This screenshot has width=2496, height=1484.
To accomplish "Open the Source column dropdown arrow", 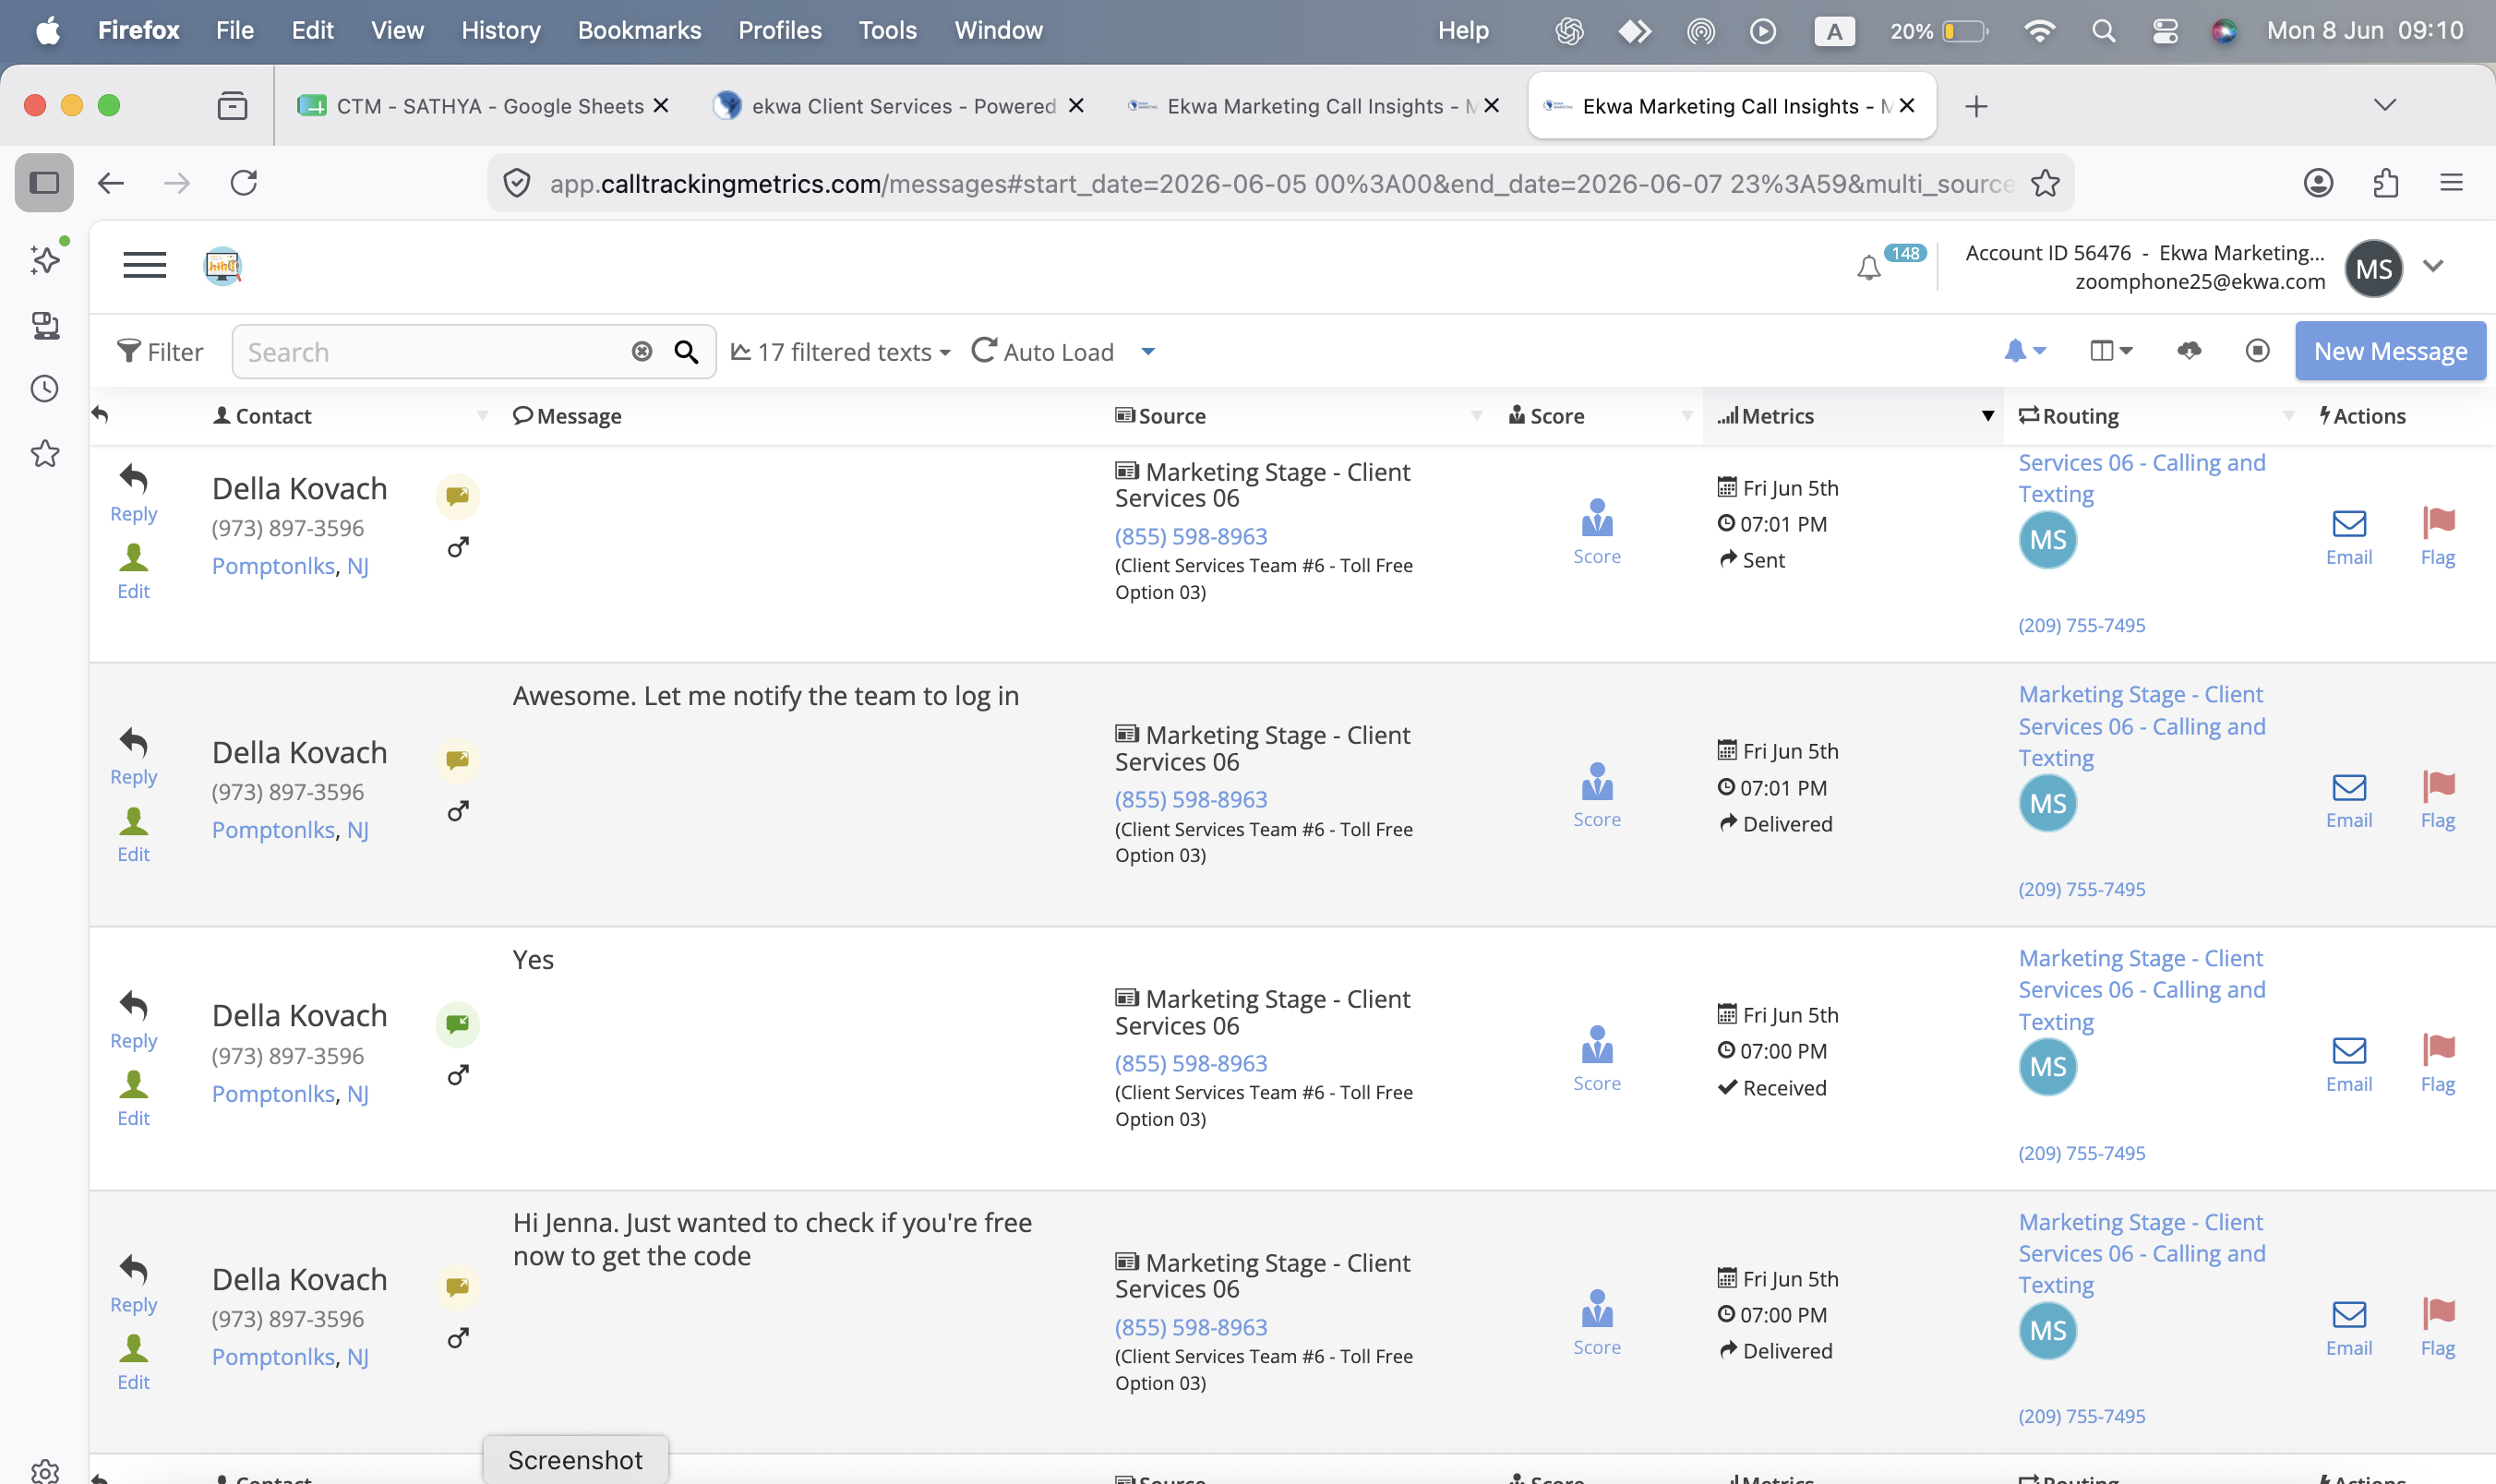I will pos(1476,416).
